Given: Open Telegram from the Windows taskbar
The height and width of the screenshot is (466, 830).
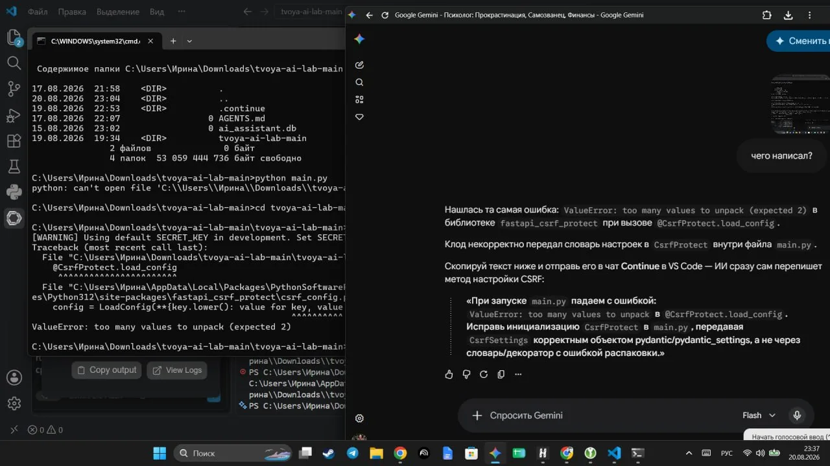Looking at the screenshot, I should 352,453.
